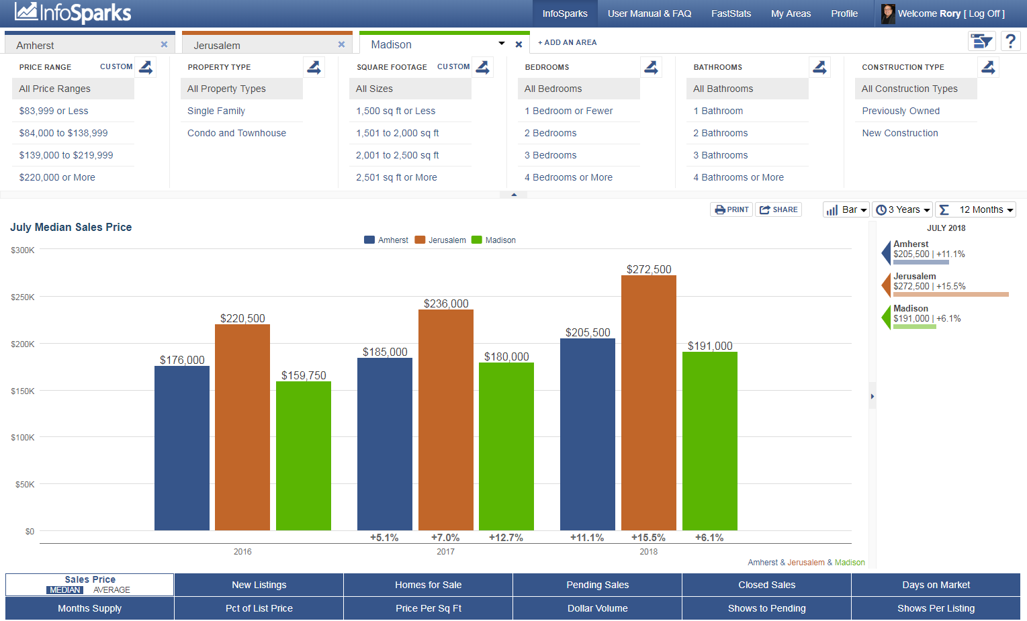The image size is (1027, 621).
Task: Collapse the filter panel with up arrow
Action: [x=514, y=195]
